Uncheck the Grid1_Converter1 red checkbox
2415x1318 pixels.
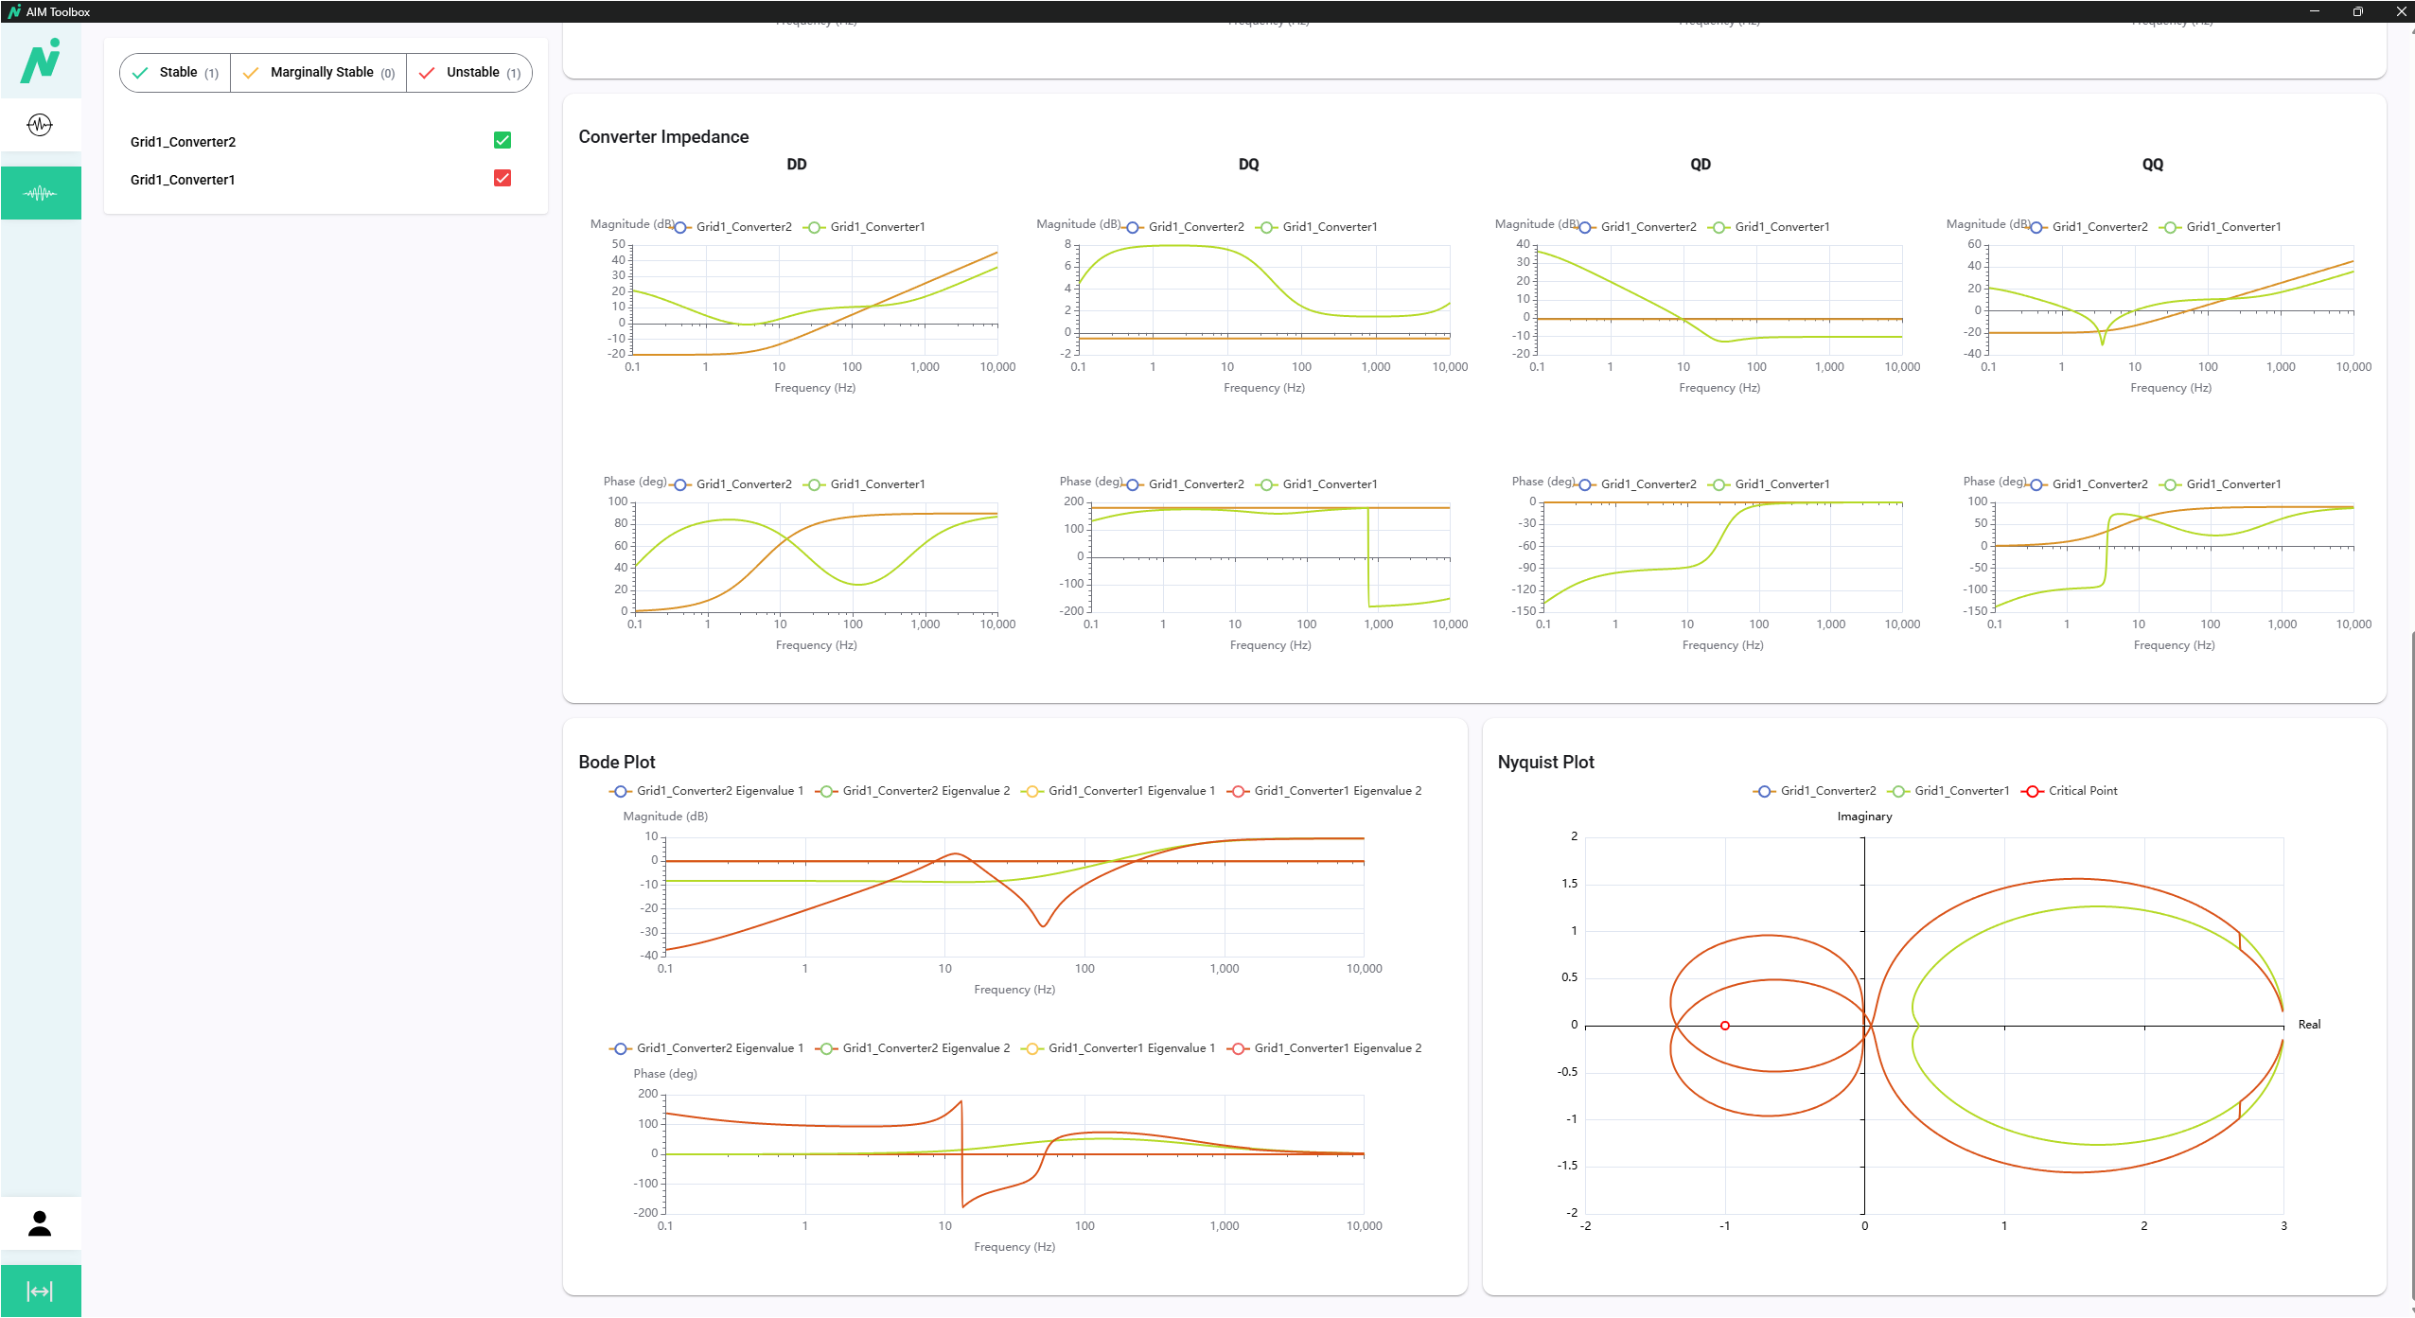click(x=502, y=179)
